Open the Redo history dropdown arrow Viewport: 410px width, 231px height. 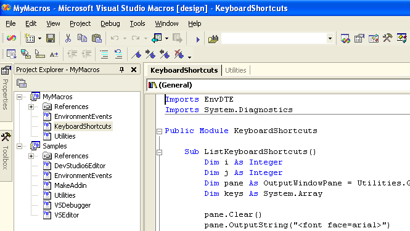tap(146, 38)
